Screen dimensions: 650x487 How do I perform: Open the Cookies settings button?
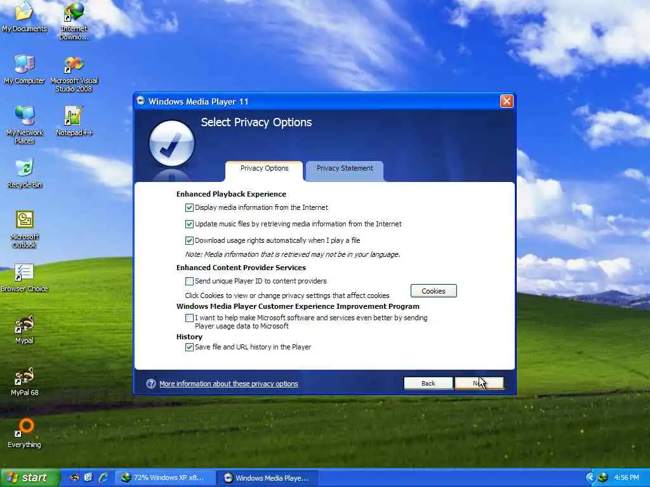(x=434, y=291)
